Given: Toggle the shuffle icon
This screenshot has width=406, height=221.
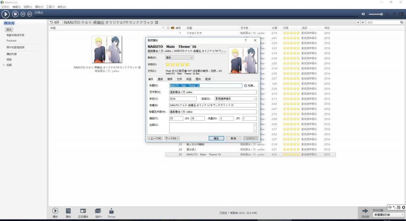Looking at the screenshot, I should click(388, 14).
